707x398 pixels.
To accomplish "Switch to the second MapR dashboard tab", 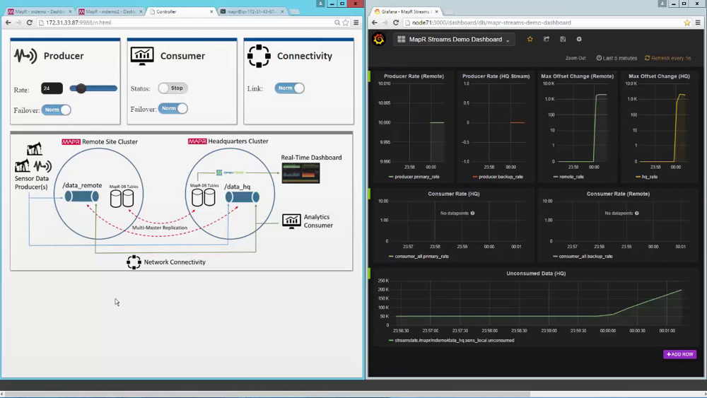I will click(110, 11).
